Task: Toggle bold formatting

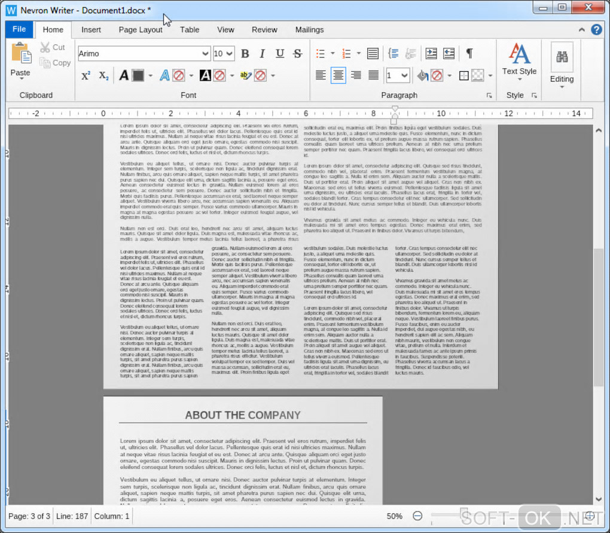Action: click(245, 53)
